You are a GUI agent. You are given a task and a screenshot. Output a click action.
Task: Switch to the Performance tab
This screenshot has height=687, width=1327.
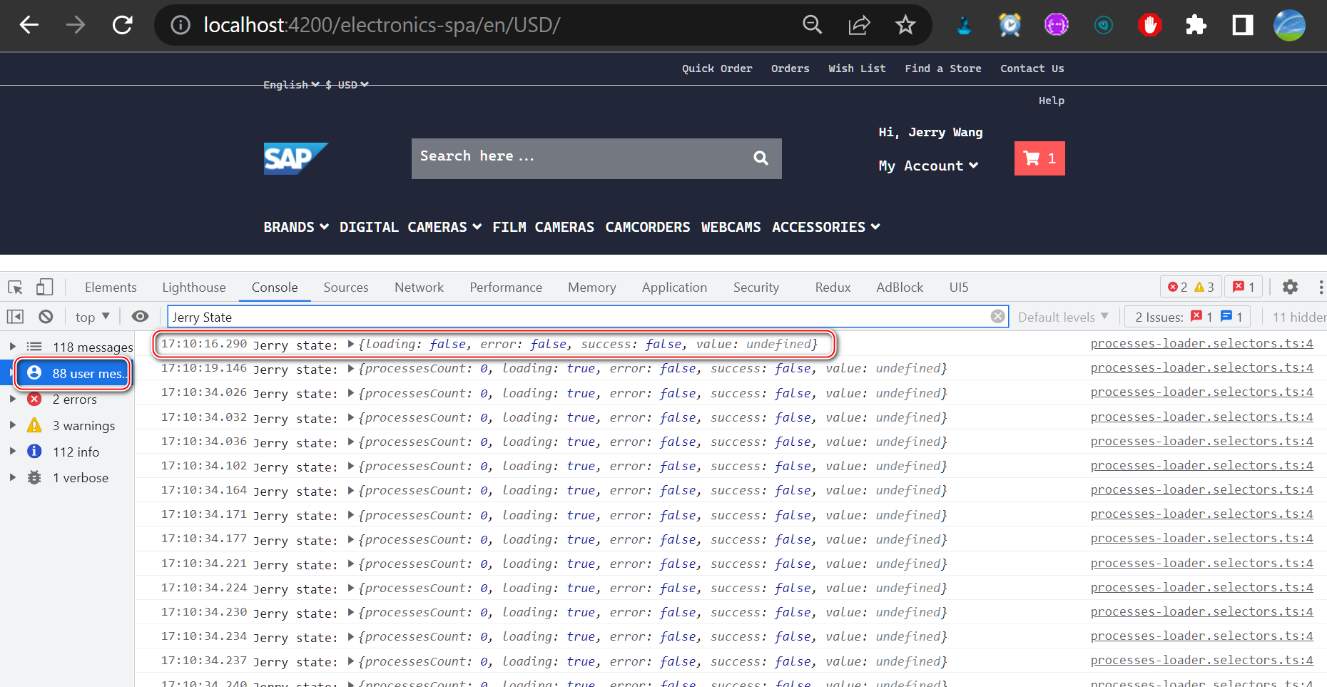[x=506, y=287]
